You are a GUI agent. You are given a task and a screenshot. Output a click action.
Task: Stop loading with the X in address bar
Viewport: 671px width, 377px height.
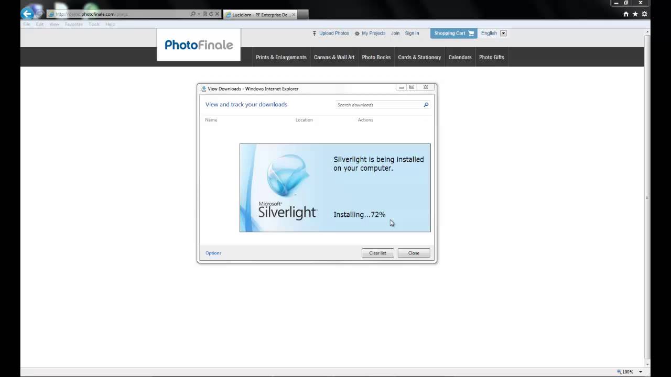pos(217,14)
